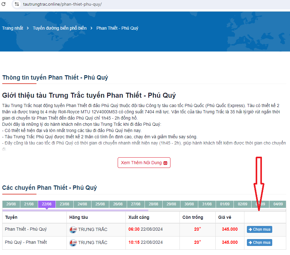Open the 30/08 date tab
The image size is (290, 255).
coord(189,204)
